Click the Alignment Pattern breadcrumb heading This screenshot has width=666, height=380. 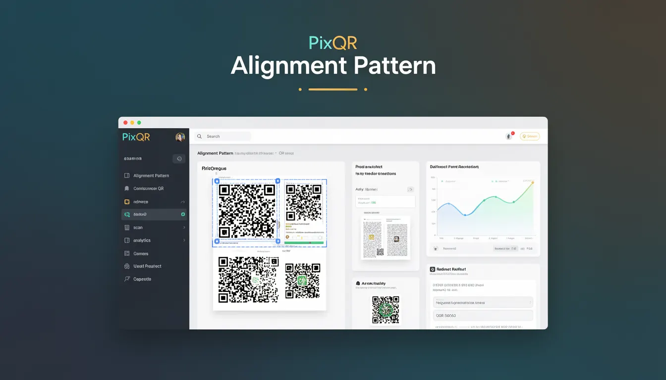pos(215,153)
